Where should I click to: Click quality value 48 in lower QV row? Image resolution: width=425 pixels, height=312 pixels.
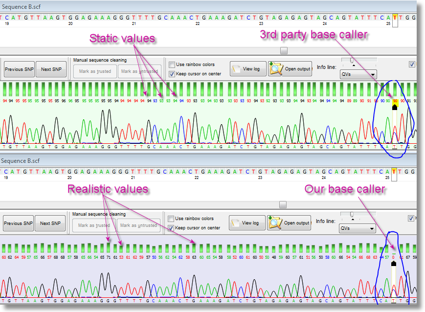(274, 257)
